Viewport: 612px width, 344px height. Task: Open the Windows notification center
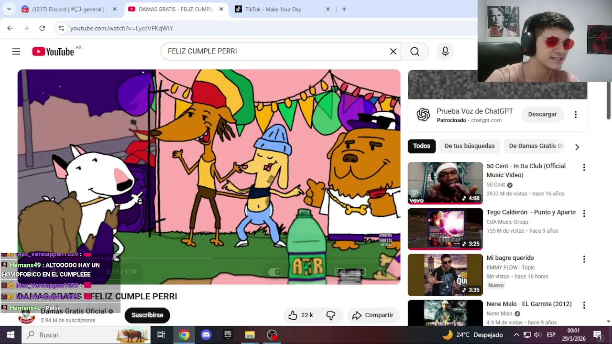pos(598,335)
